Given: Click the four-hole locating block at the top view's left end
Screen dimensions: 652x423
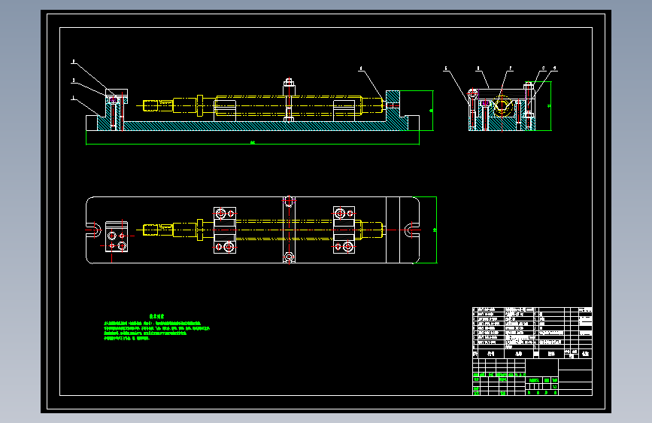Looking at the screenshot, I should click(117, 237).
